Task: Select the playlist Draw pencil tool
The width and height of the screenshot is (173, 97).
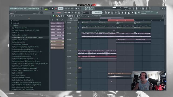Action: [57, 16]
